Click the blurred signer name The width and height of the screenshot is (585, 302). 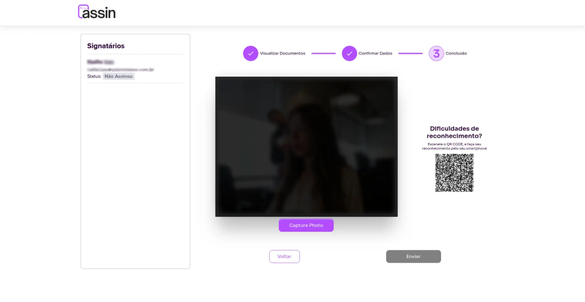pyautogui.click(x=101, y=62)
